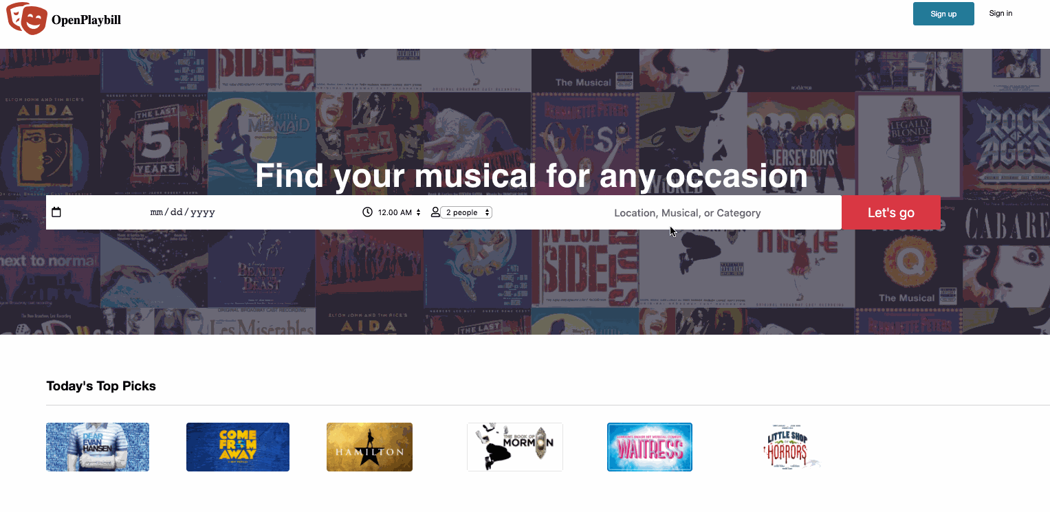Click the calendar icon in search bar

click(x=56, y=212)
